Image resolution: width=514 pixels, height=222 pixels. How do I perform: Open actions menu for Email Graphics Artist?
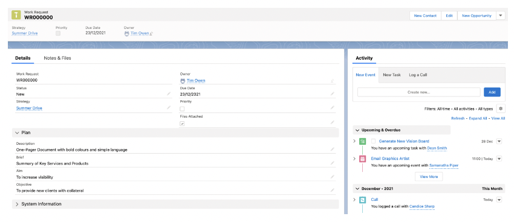[x=499, y=159]
